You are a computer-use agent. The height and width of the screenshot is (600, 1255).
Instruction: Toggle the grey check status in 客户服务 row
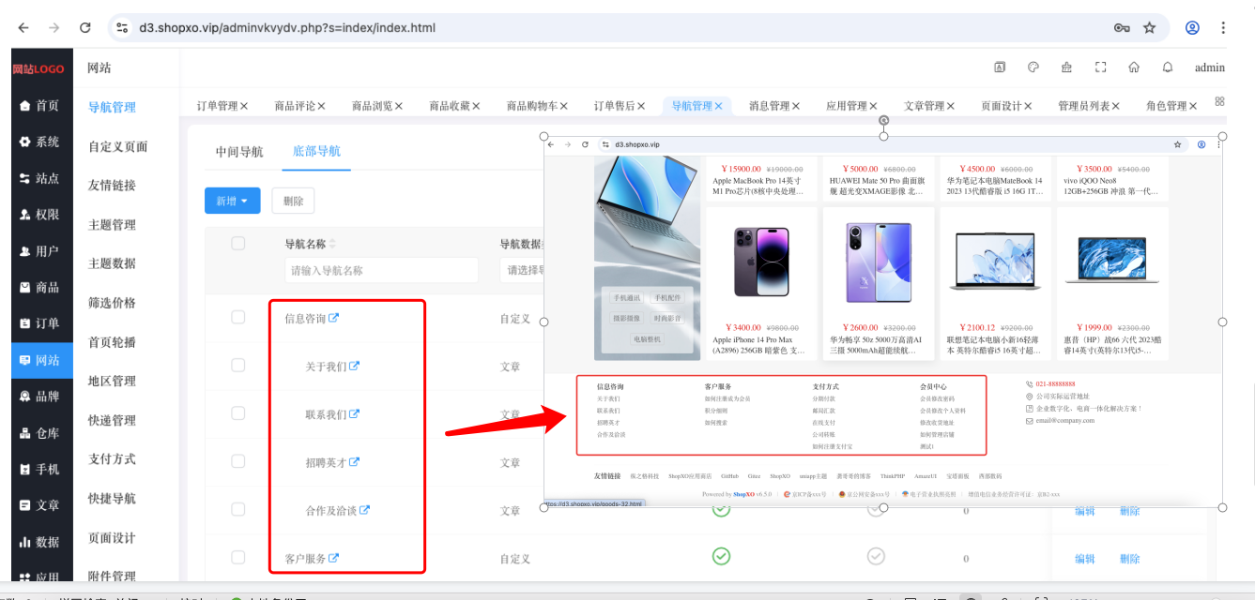tap(876, 557)
